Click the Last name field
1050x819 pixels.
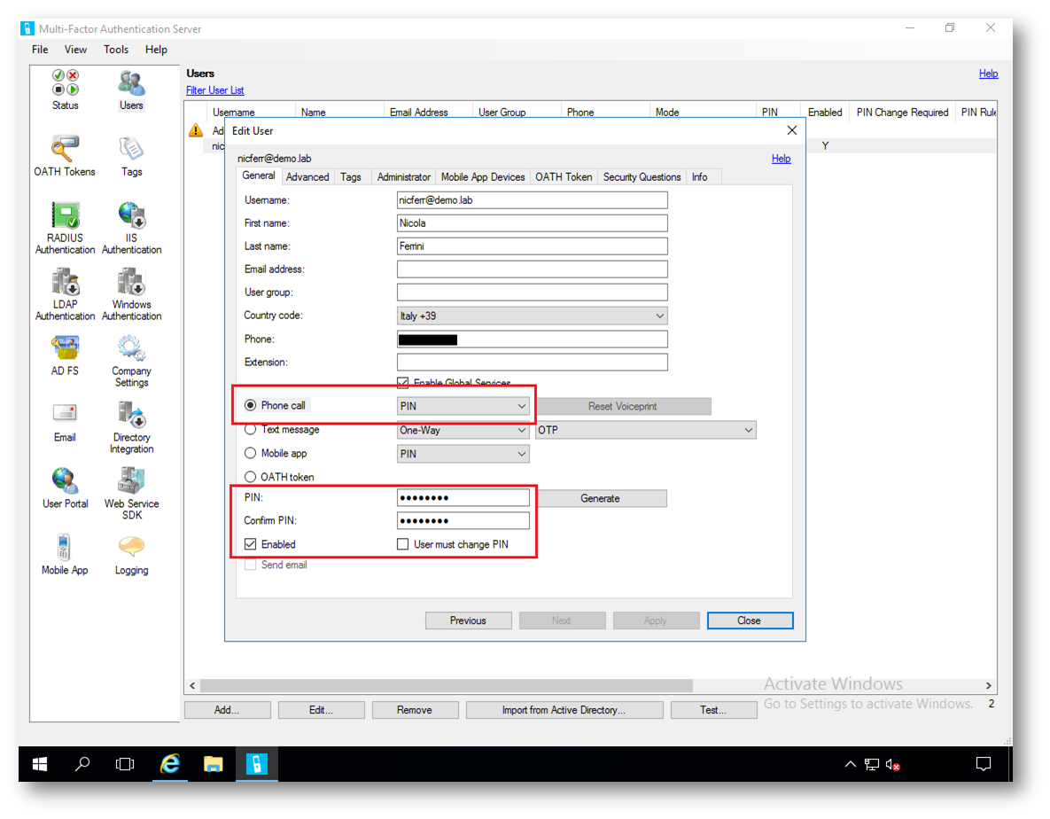(x=532, y=246)
